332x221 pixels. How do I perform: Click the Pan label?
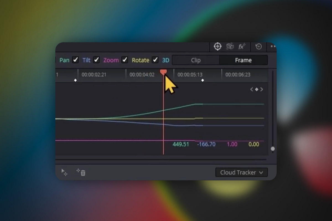pos(64,60)
